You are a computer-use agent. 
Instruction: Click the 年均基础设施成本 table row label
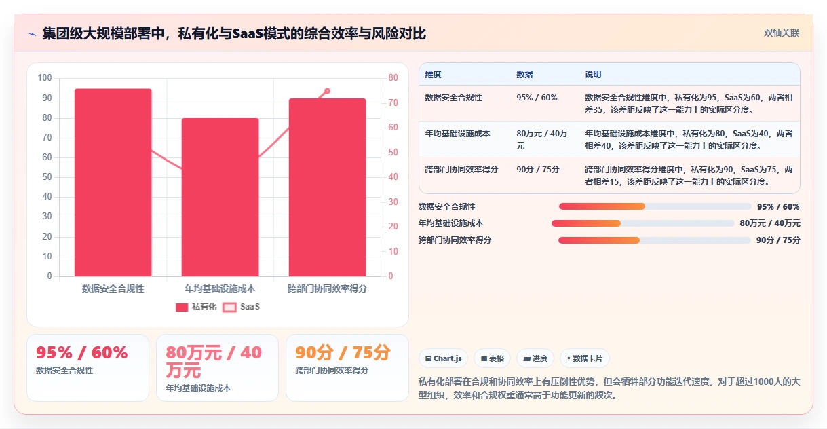[457, 134]
